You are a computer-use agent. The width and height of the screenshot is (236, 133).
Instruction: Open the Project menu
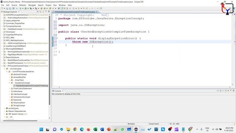click(x=48, y=5)
